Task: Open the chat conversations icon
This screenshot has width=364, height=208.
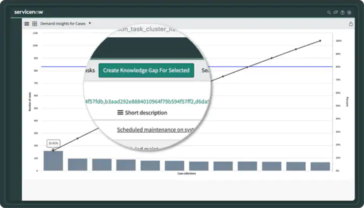Action: (336, 12)
